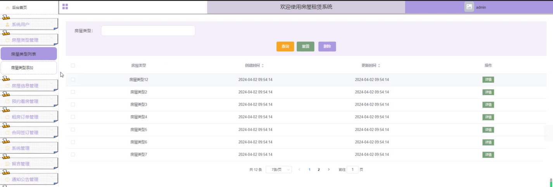Click the green 重置 button
Image resolution: width=553 pixels, height=187 pixels.
click(x=306, y=47)
